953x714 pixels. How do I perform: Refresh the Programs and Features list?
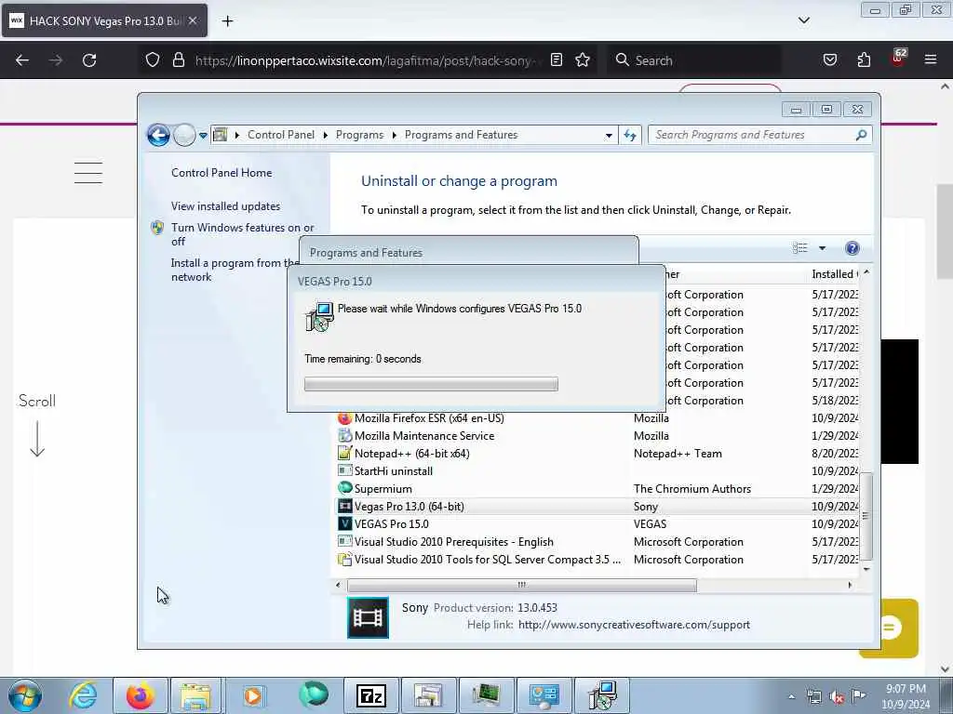(630, 136)
